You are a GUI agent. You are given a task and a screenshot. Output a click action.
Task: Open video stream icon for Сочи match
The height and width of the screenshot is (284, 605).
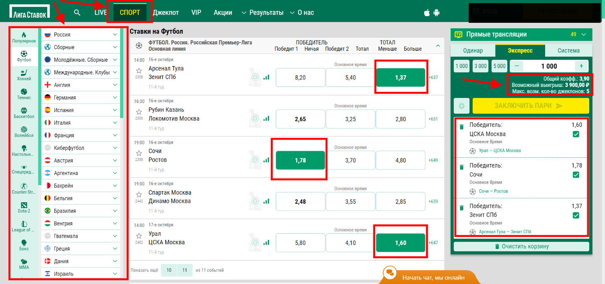tap(255, 160)
